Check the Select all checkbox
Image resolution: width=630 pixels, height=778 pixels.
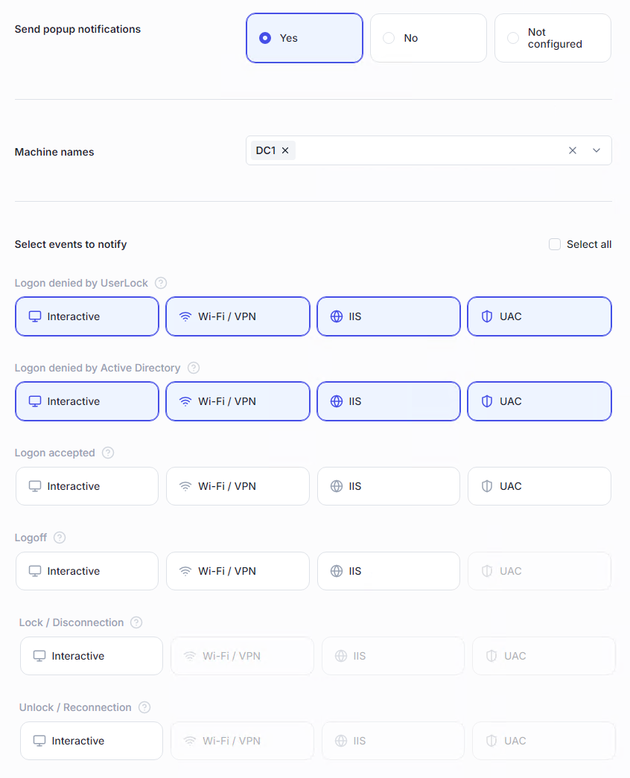point(555,244)
